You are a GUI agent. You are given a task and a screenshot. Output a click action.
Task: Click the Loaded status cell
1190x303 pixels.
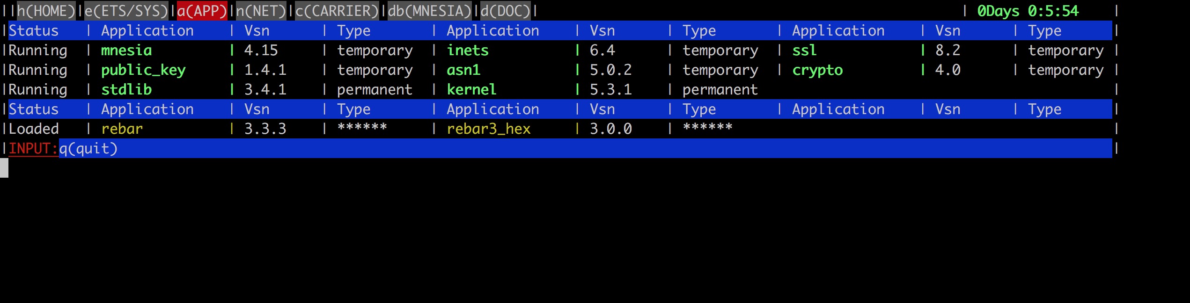34,129
